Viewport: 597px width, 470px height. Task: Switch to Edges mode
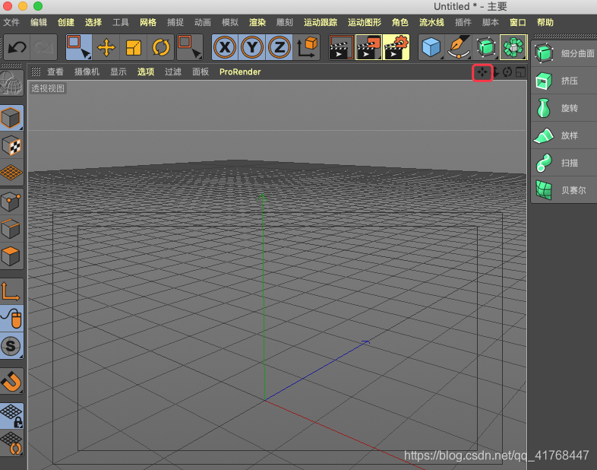click(x=11, y=229)
